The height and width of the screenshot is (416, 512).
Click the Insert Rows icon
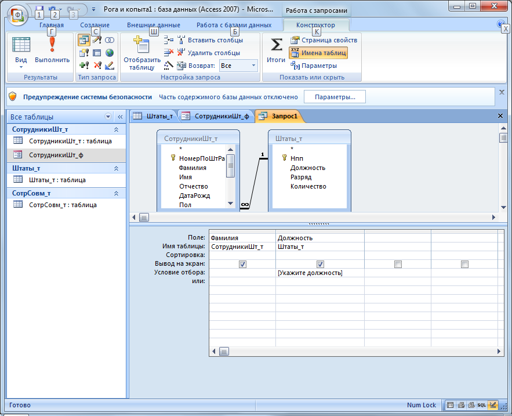point(169,40)
